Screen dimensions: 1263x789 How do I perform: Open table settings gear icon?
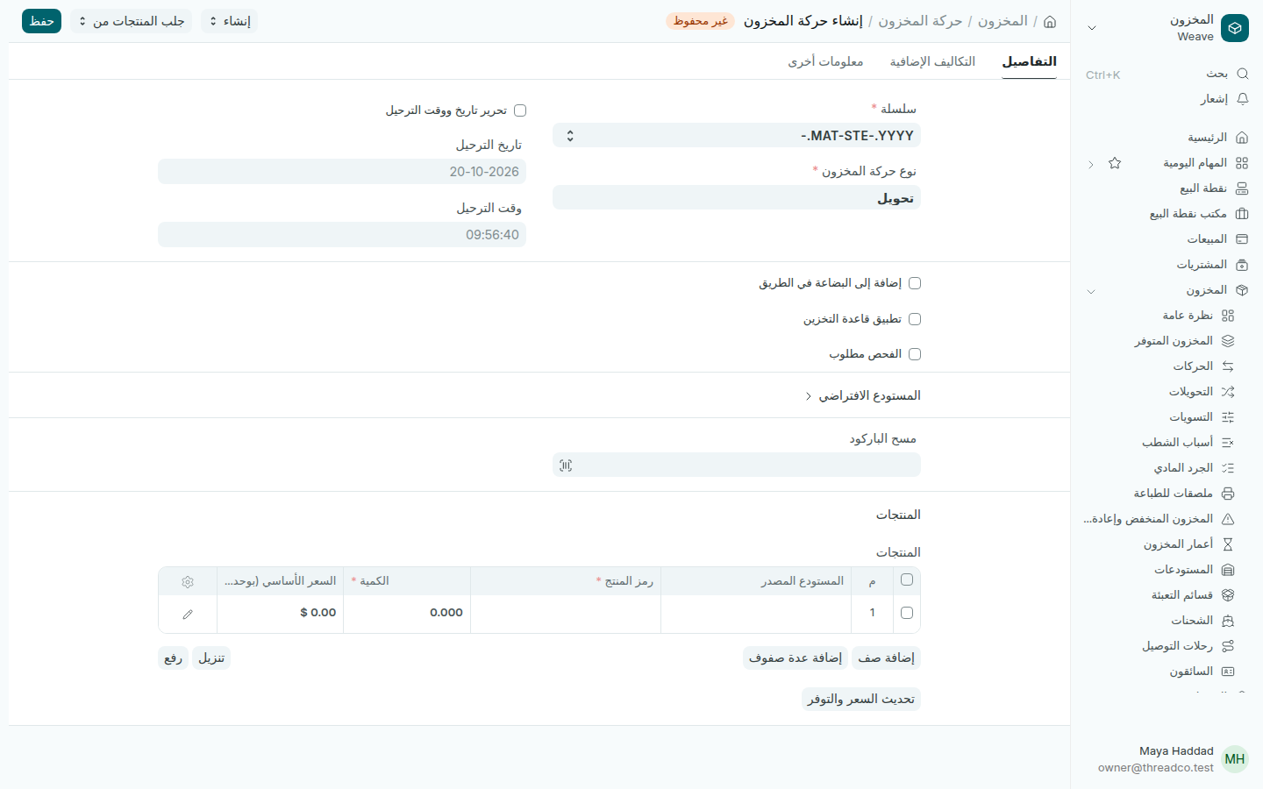[x=188, y=582]
